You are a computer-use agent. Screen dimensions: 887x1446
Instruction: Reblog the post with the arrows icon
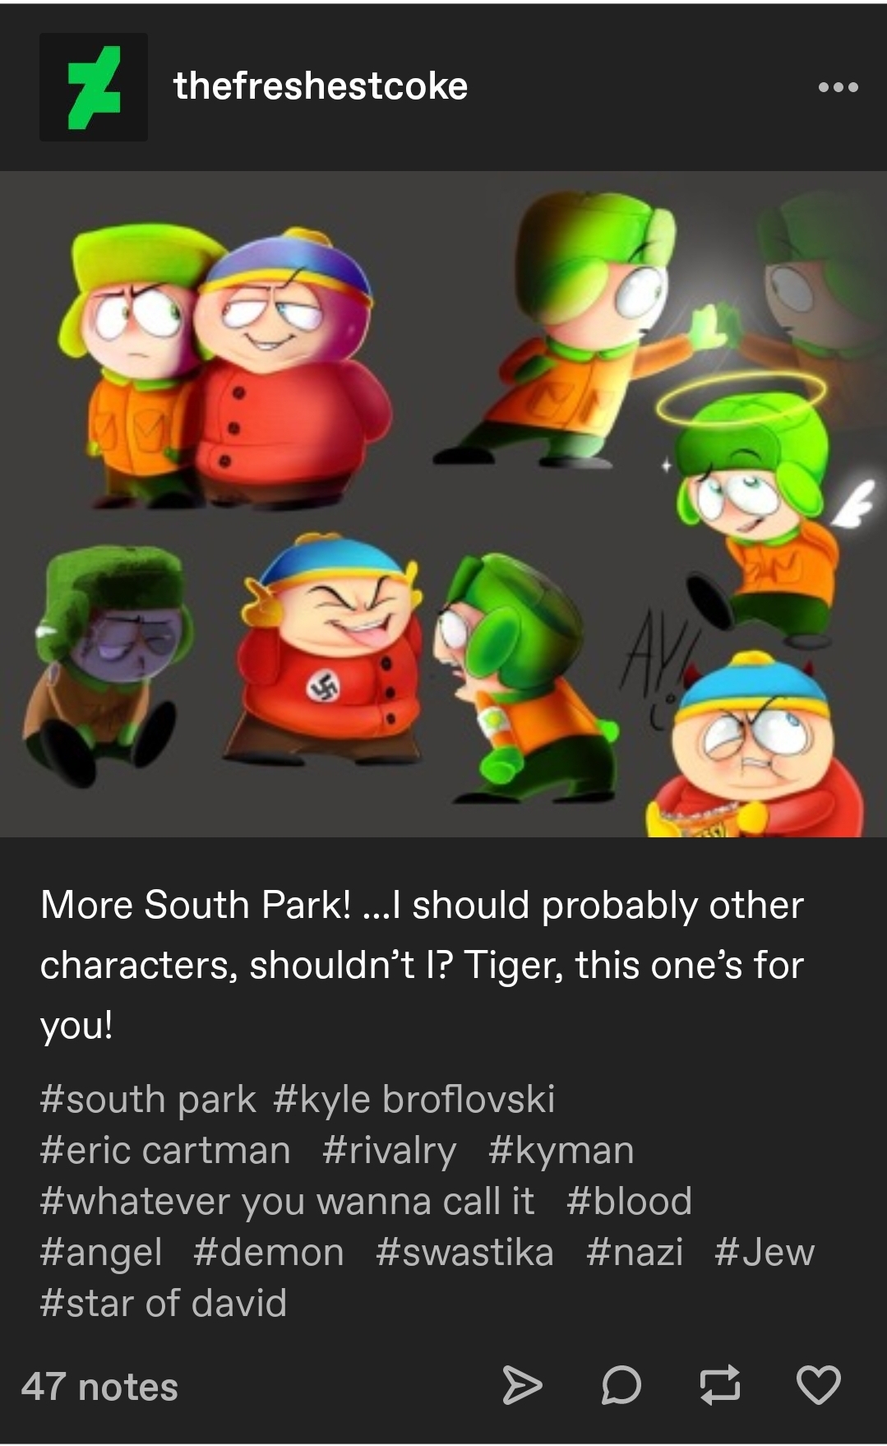click(719, 1386)
